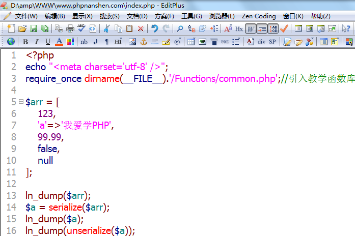This screenshot has height=236, width=355.
Task: Apply underline HTML tag U
Action: 47,42
